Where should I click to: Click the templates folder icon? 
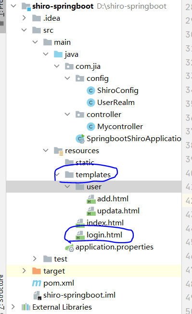[x=69, y=175]
